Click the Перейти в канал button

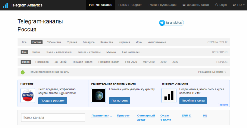(x=193, y=100)
